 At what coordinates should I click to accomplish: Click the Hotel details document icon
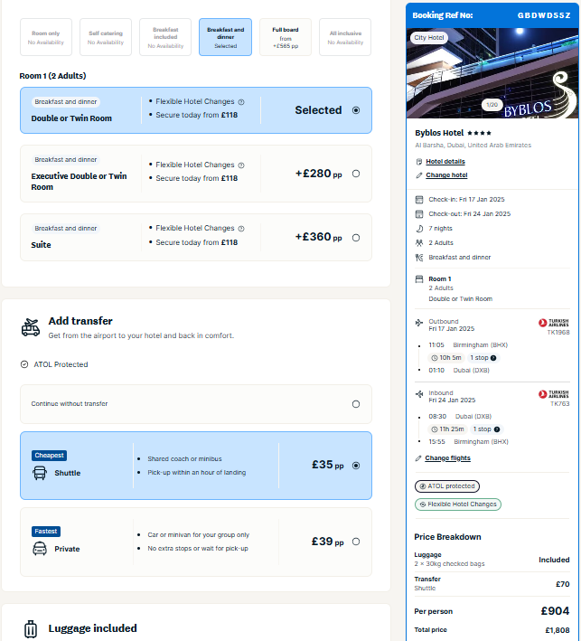pos(418,162)
